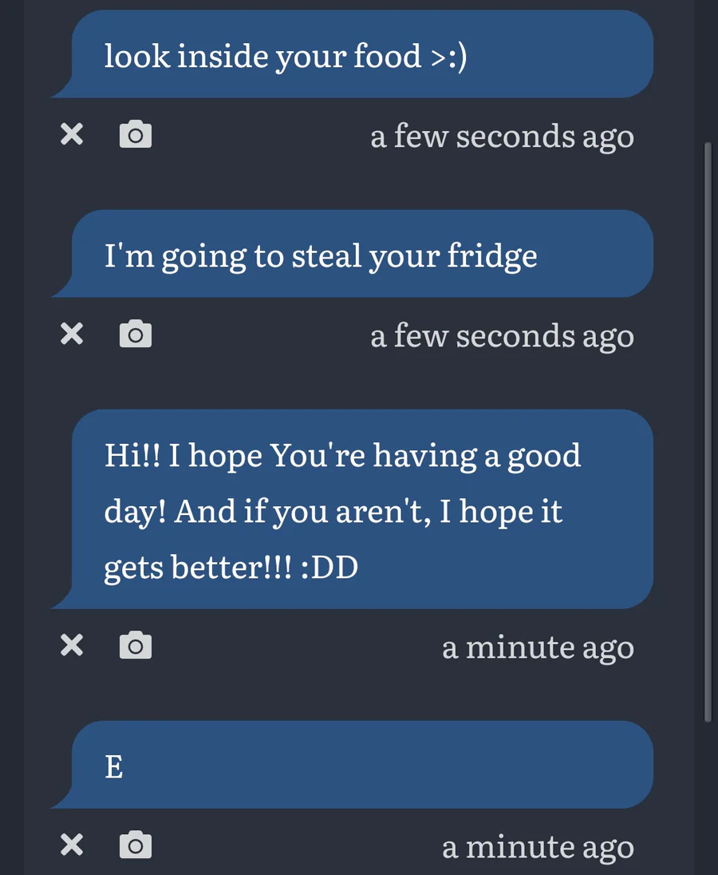The image size is (718, 875).
Task: Click the vertical scrollbar thumb on the right
Action: 708,433
